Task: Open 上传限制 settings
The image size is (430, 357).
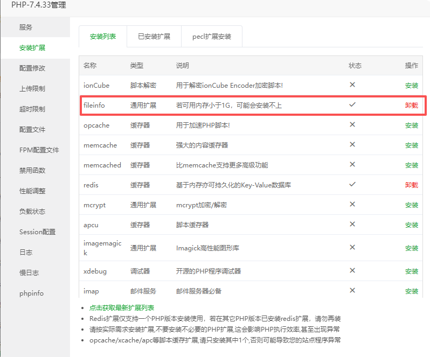Action: 32,89
